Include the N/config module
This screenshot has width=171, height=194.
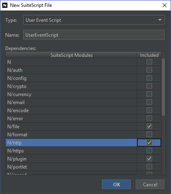click(x=149, y=78)
